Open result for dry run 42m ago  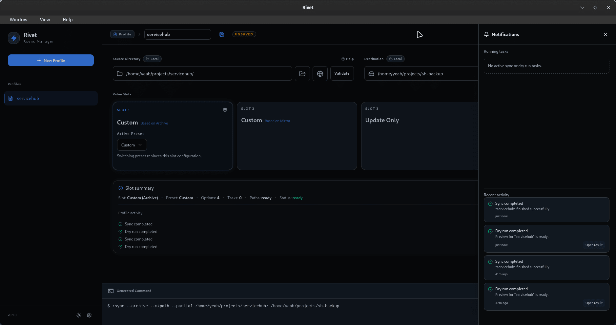(594, 303)
